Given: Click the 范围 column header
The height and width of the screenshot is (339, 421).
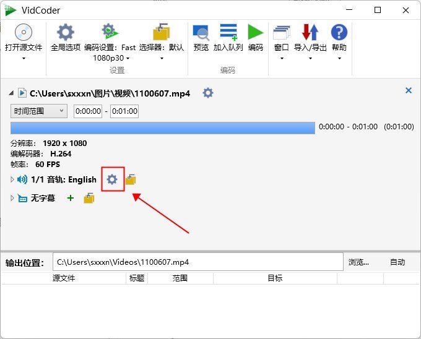Looking at the screenshot, I should click(180, 278).
